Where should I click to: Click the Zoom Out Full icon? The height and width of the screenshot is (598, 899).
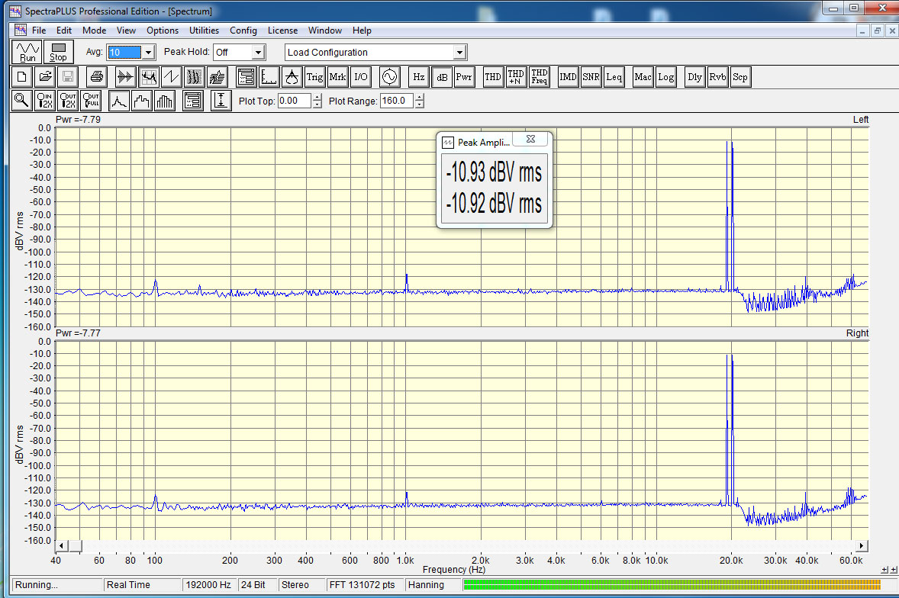tap(92, 101)
